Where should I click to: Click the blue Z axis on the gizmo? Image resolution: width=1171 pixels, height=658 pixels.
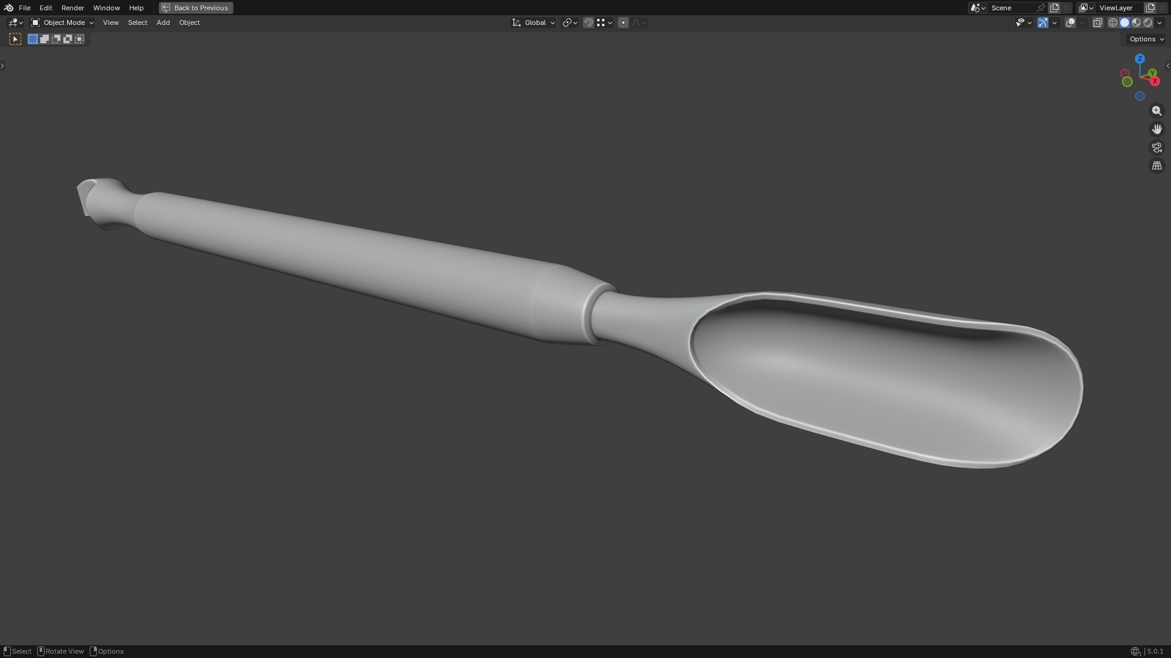(x=1140, y=58)
